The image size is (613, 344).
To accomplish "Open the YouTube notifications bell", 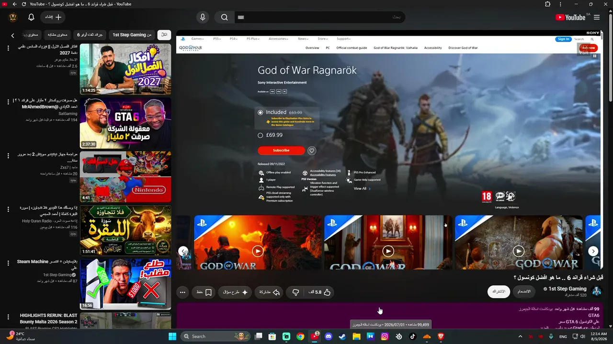I will [31, 17].
